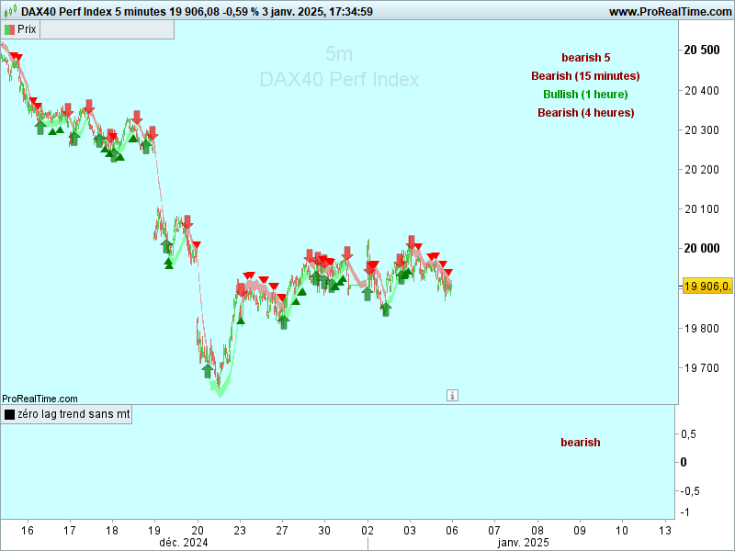
Task: Click the empty box beside the Prix label
Action: (x=107, y=29)
